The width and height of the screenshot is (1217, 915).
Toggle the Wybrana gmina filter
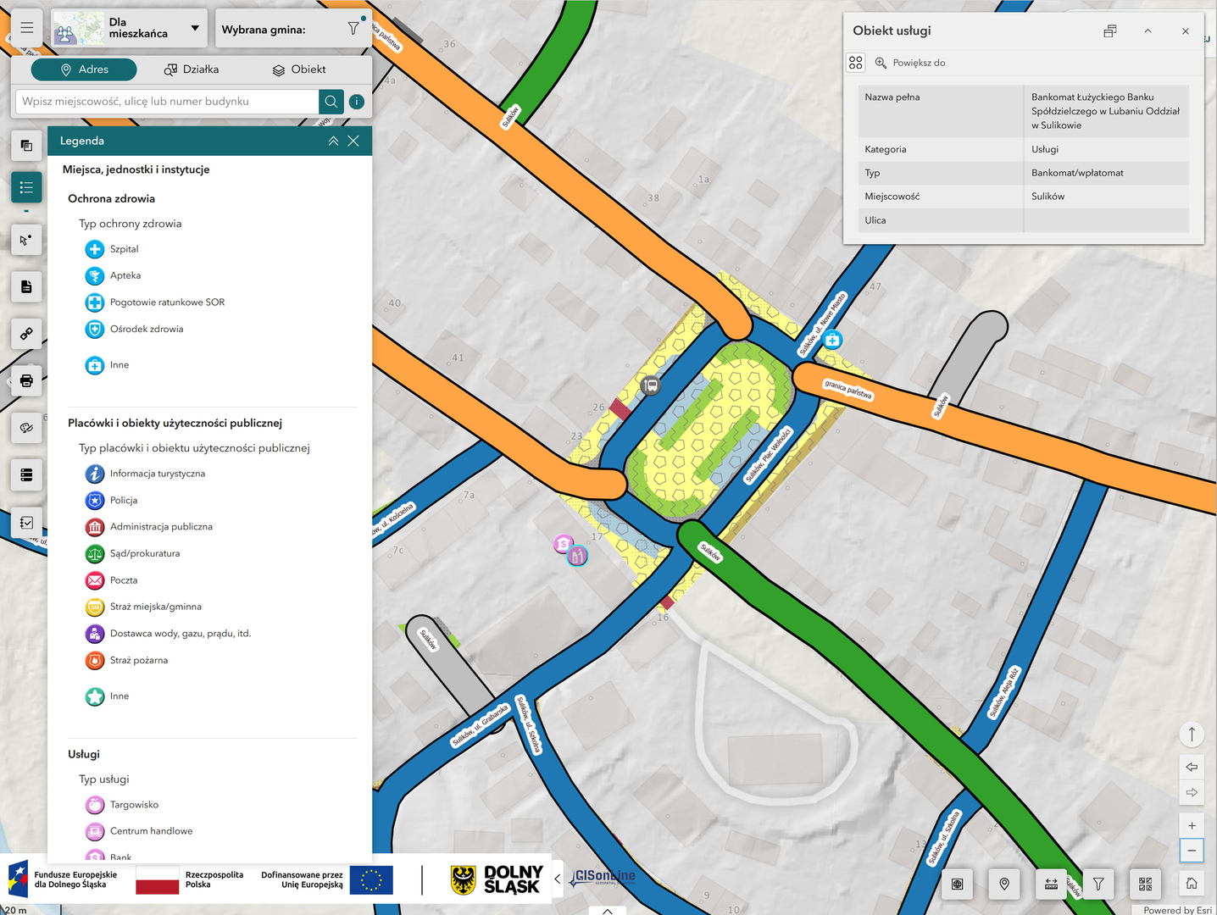pos(353,29)
